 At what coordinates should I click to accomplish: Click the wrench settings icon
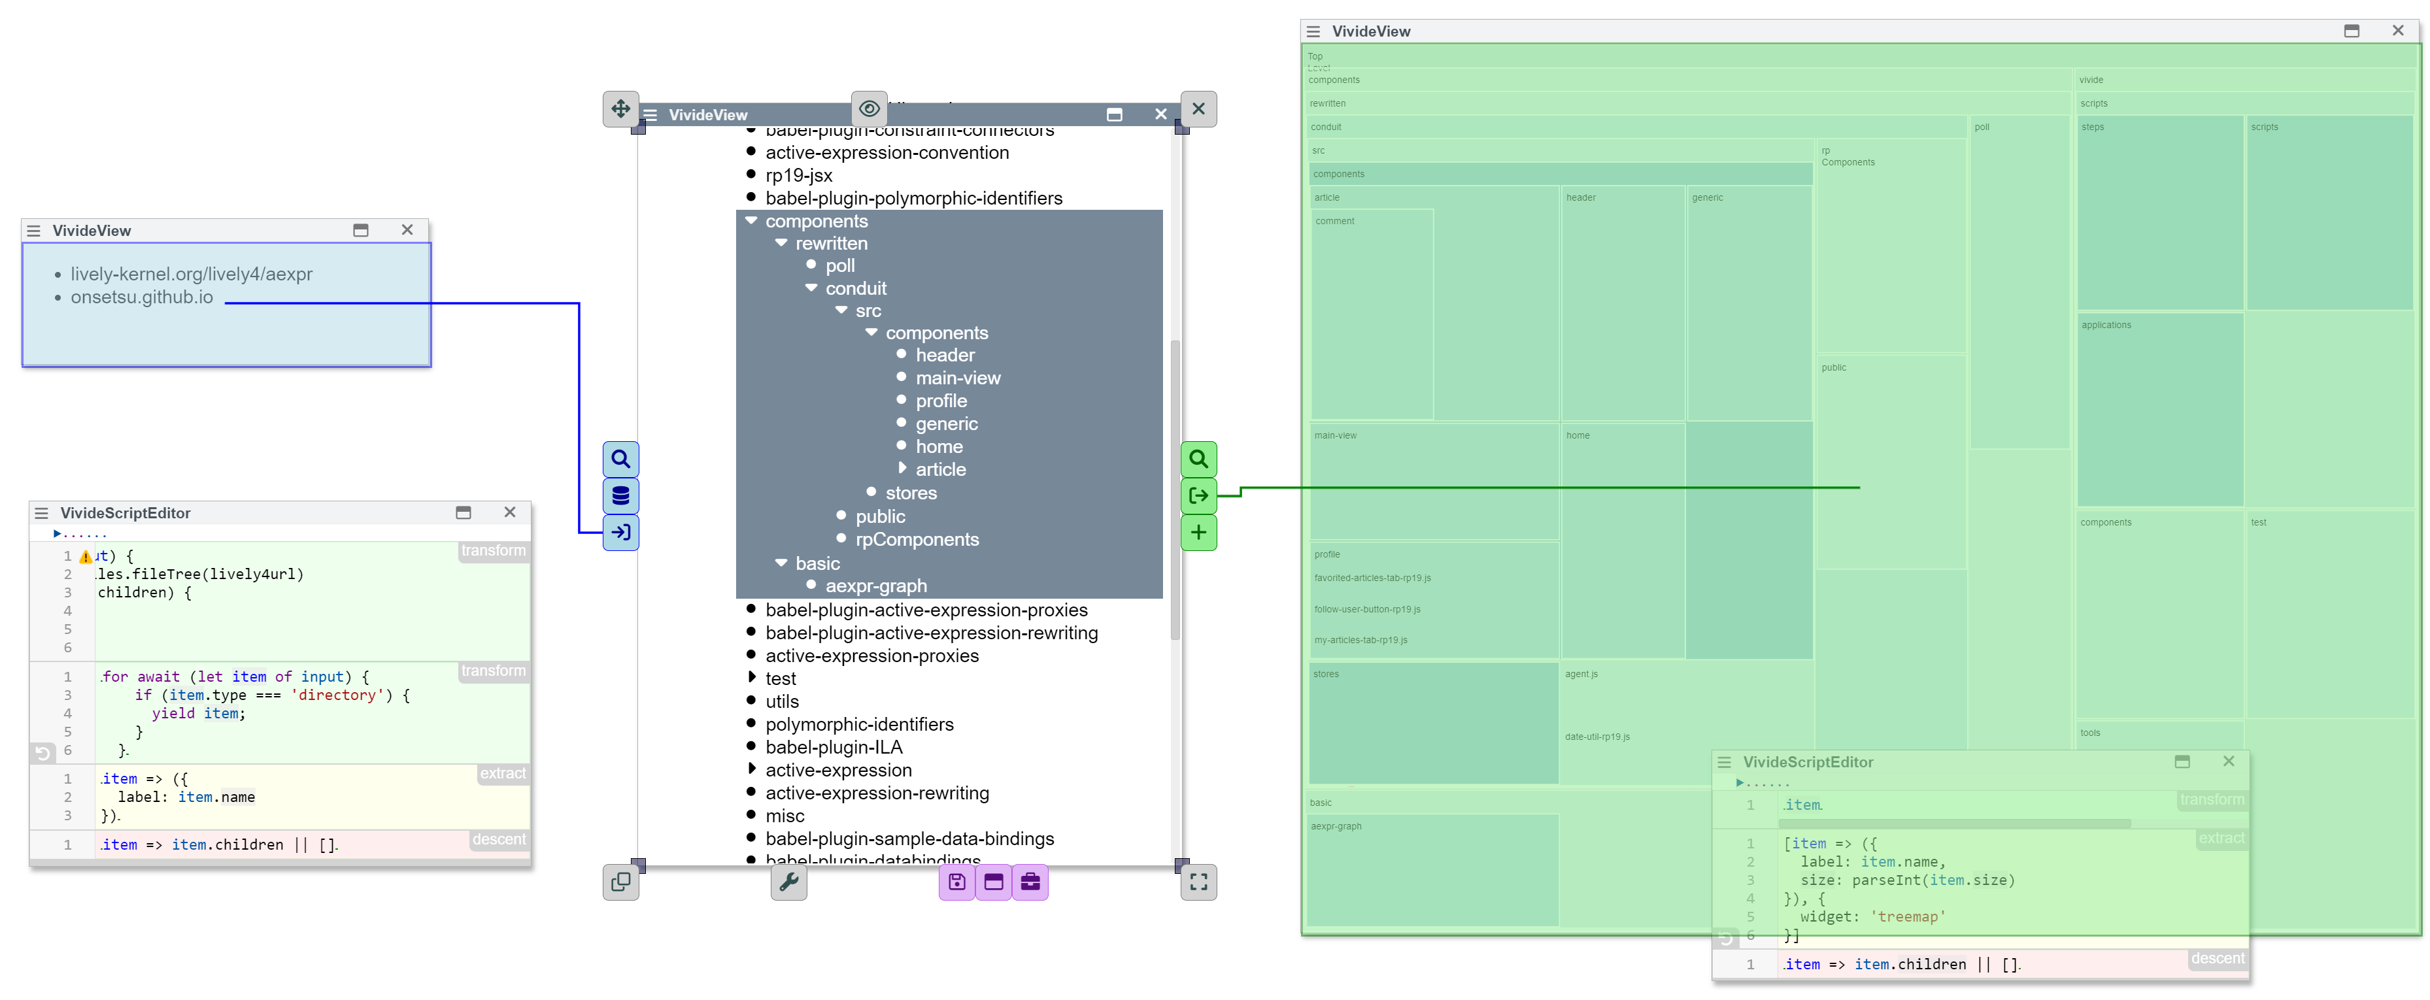click(x=788, y=882)
